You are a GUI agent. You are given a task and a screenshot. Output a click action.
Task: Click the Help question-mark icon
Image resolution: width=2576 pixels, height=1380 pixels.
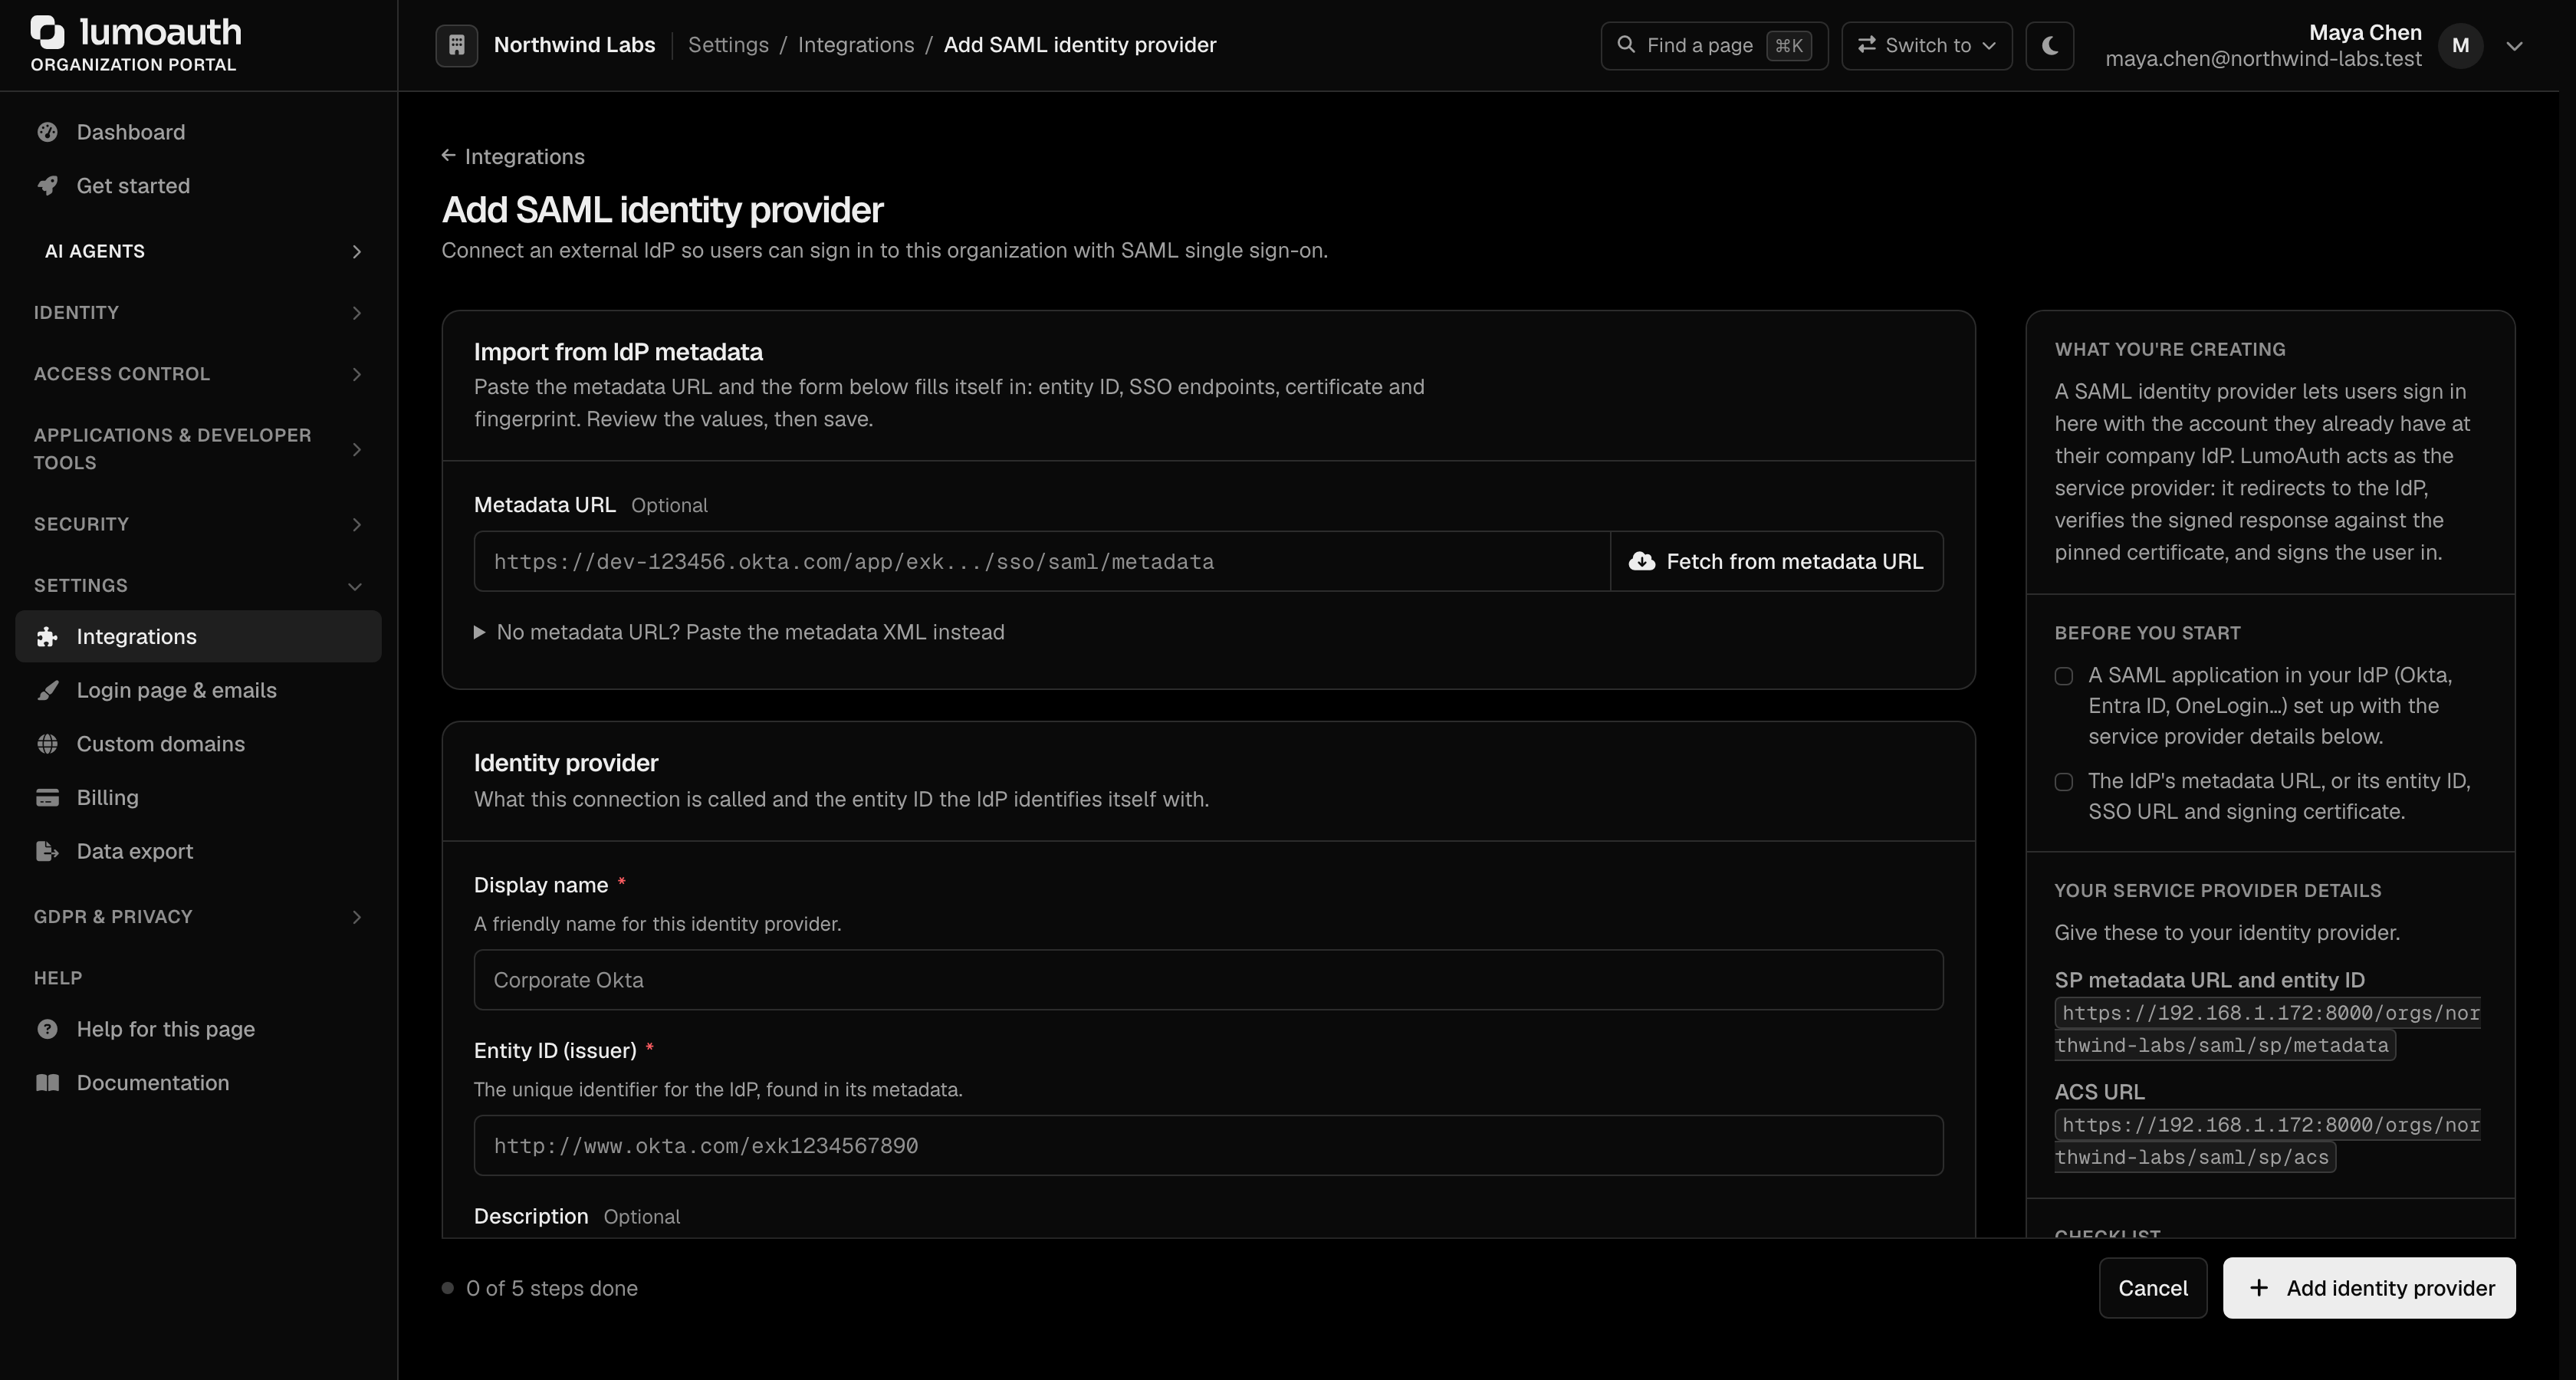[x=47, y=1030]
